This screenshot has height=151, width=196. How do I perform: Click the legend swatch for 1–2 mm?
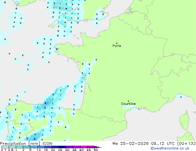click(19, 147)
